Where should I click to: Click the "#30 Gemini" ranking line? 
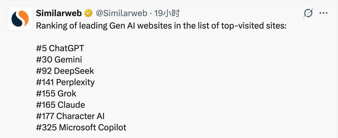pyautogui.click(x=59, y=60)
